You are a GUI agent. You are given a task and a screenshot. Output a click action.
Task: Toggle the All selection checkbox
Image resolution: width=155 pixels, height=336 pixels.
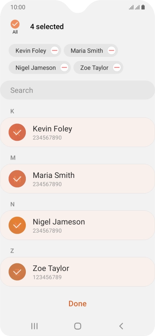[x=15, y=24]
